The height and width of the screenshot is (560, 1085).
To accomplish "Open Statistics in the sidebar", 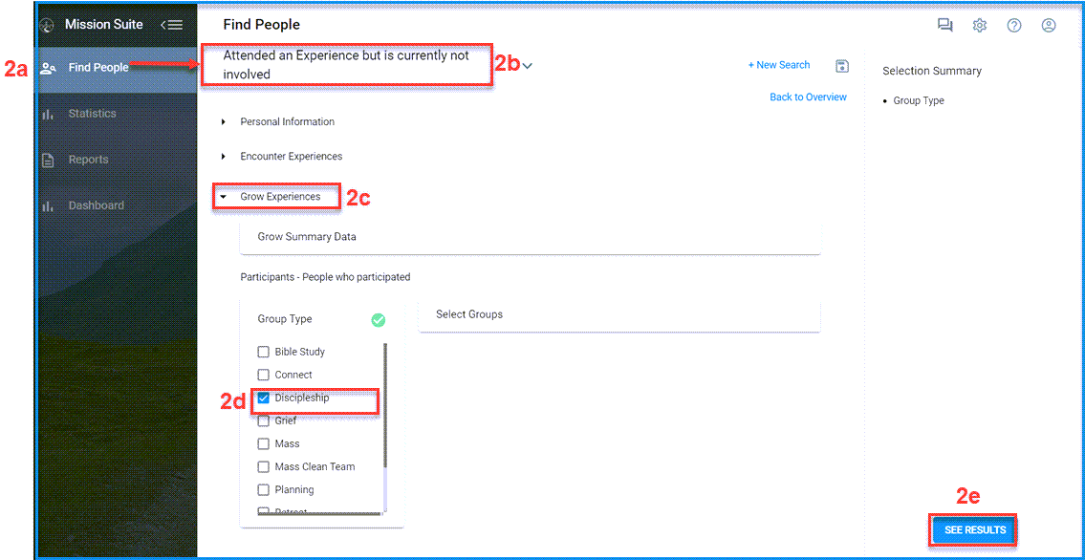I will (117, 114).
